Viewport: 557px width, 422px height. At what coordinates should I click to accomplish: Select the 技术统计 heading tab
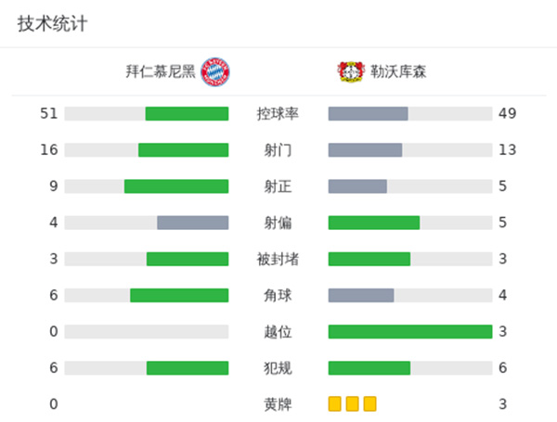point(52,24)
